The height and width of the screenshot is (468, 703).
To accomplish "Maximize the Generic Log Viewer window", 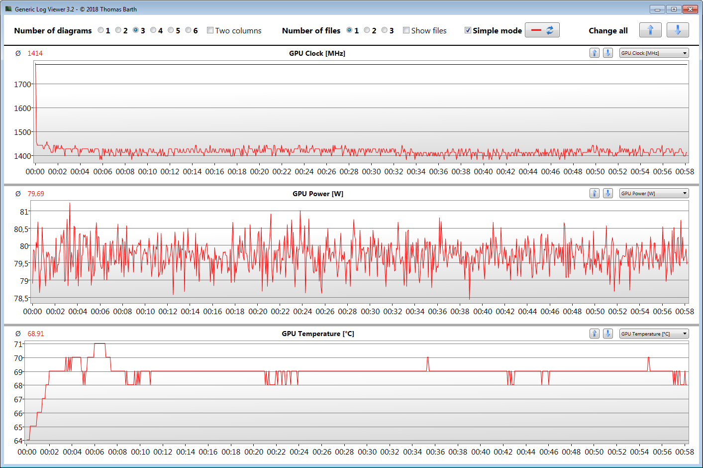I will point(674,9).
